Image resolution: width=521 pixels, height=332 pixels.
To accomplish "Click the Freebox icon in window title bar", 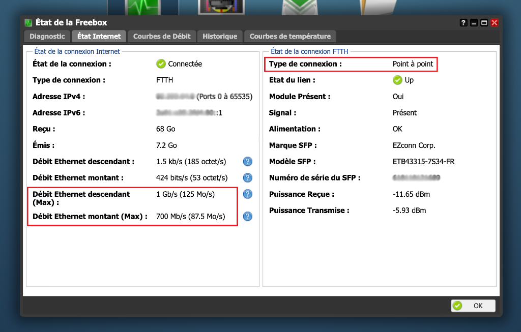I will click(28, 23).
